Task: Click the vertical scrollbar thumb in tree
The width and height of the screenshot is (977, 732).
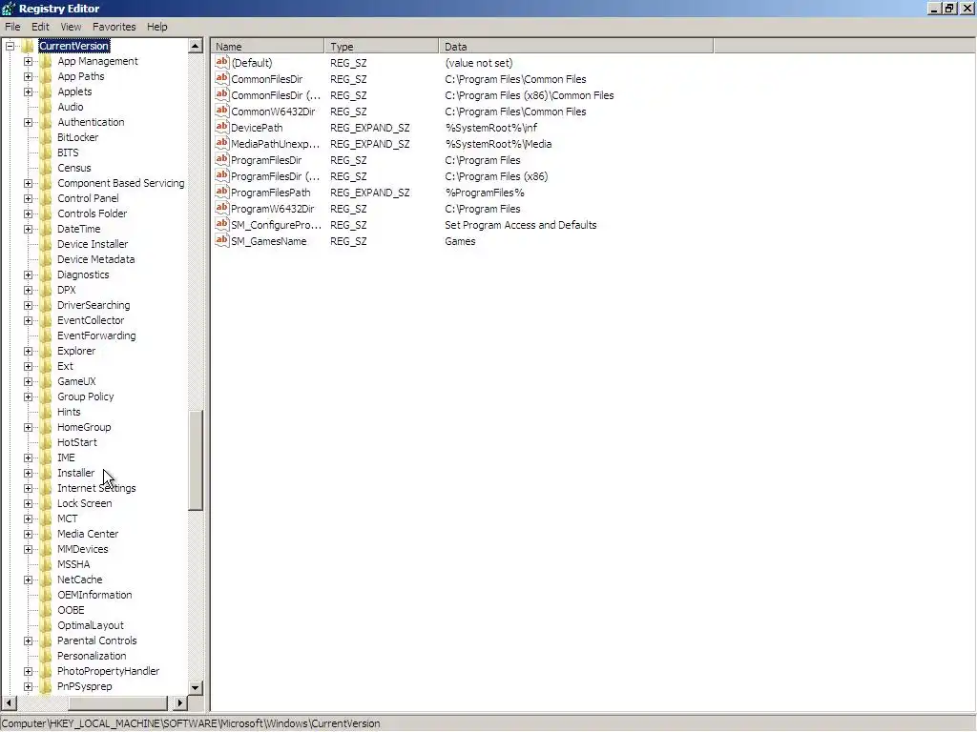Action: click(195, 460)
